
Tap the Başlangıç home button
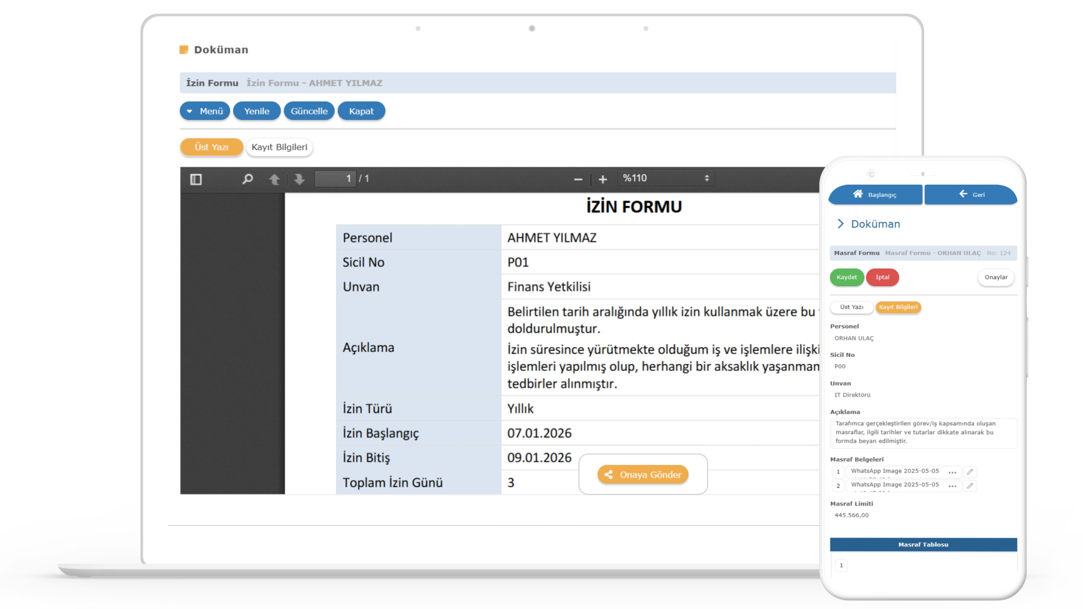coord(875,195)
